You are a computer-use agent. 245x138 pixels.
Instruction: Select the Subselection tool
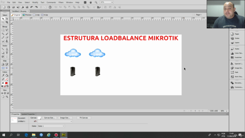point(7,19)
